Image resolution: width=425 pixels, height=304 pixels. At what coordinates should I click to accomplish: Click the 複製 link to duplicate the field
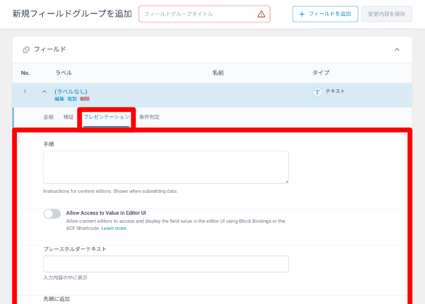[72, 99]
